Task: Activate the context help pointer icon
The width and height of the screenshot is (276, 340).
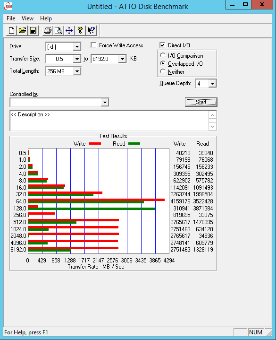Action: point(91,30)
